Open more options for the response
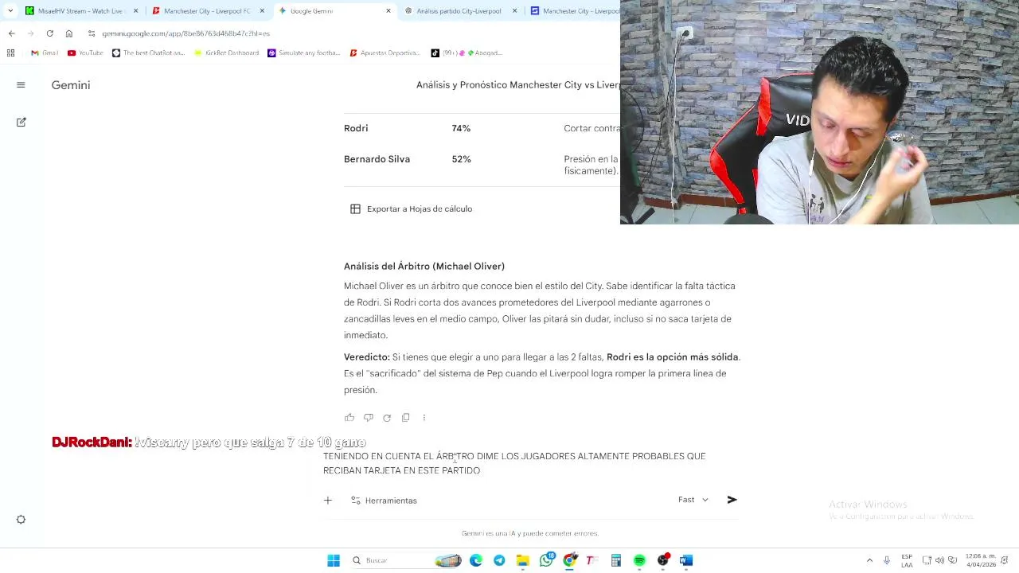 point(424,417)
